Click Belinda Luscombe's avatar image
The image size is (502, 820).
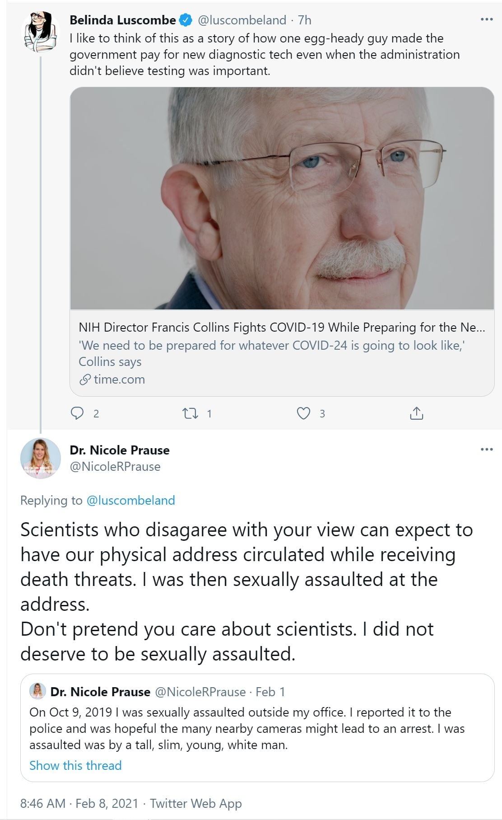click(41, 32)
